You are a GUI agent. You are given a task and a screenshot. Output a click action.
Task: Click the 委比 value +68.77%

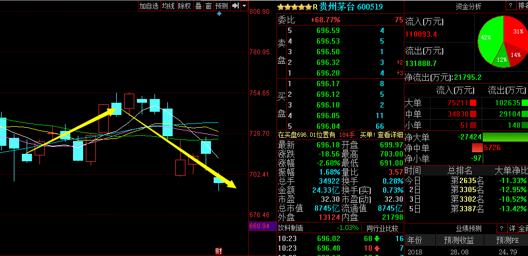coord(326,20)
